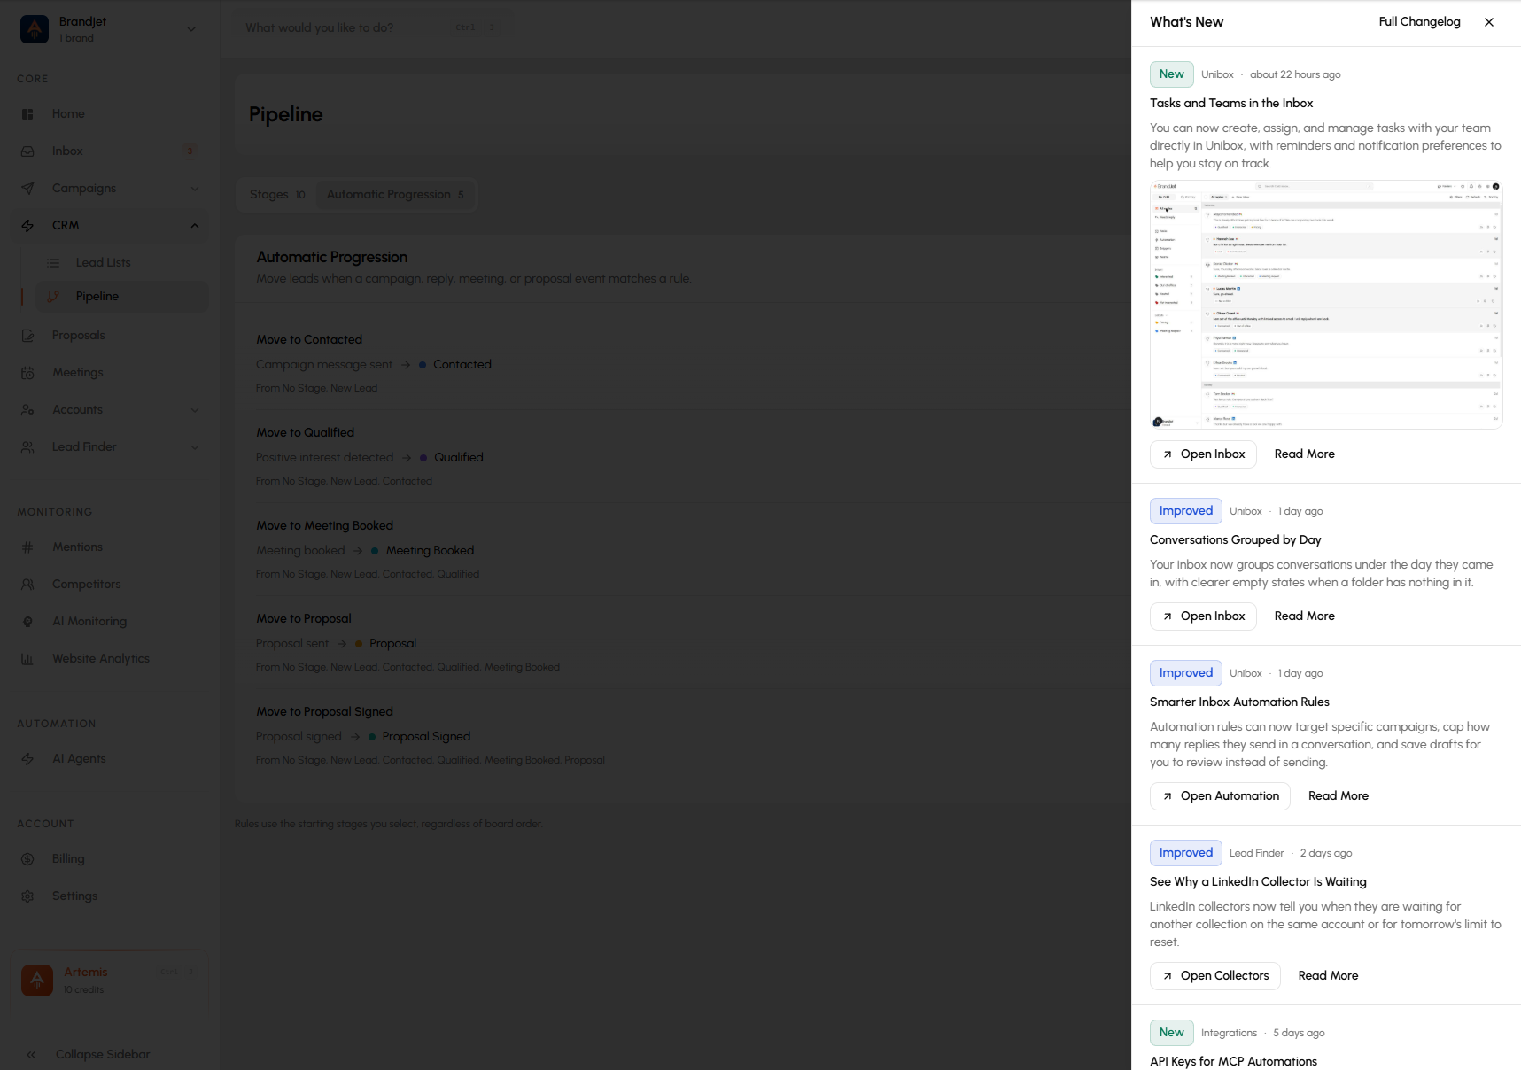Click the Meetings calendar icon
1521x1070 pixels.
click(27, 373)
